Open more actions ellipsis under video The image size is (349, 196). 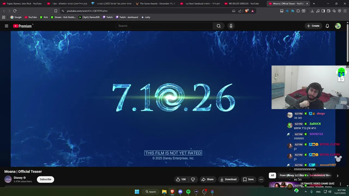261,179
